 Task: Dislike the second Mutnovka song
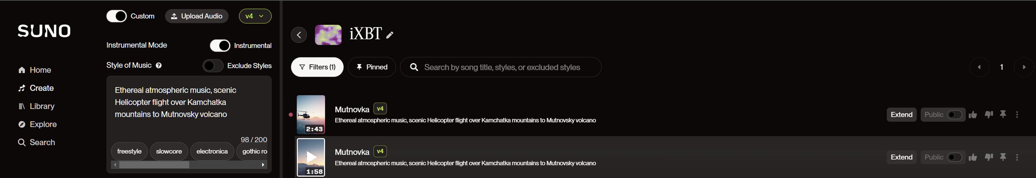(989, 157)
